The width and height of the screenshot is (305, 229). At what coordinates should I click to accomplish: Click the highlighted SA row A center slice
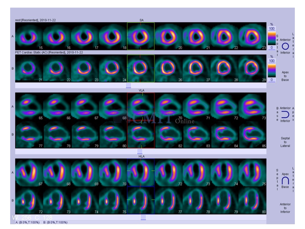(x=141, y=36)
